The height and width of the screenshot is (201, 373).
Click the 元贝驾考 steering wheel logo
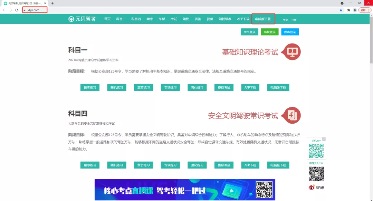pyautogui.click(x=71, y=19)
